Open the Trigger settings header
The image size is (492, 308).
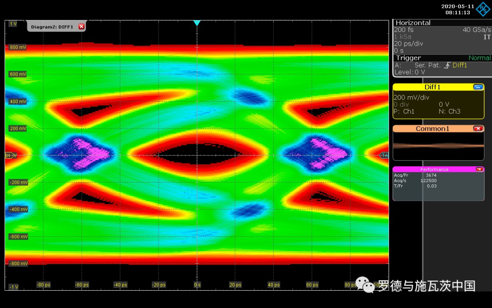[x=408, y=58]
